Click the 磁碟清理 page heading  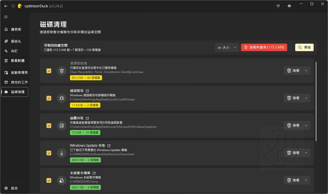53,24
